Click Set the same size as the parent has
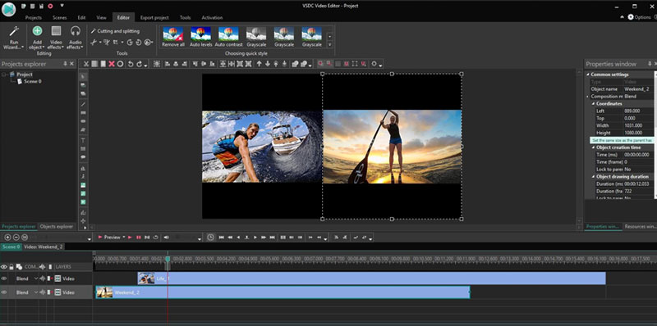This screenshot has width=657, height=326. point(622,140)
